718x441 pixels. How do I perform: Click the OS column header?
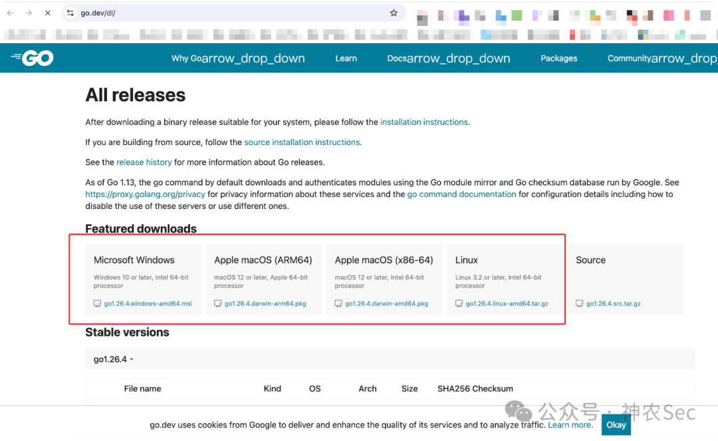click(x=315, y=389)
